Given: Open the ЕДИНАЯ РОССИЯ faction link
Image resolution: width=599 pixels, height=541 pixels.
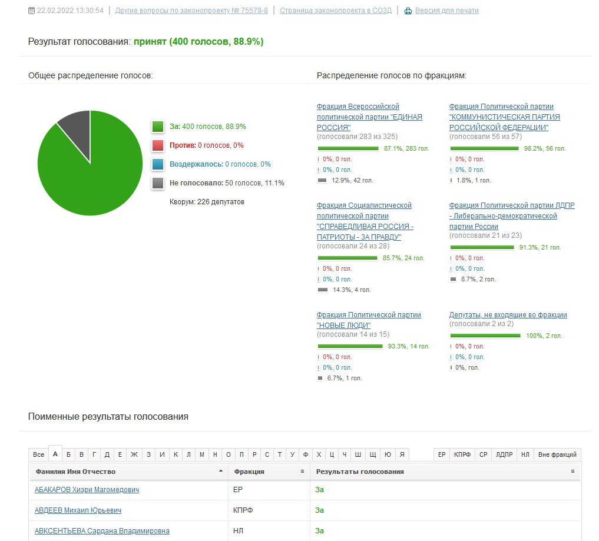Looking at the screenshot, I should (x=369, y=117).
